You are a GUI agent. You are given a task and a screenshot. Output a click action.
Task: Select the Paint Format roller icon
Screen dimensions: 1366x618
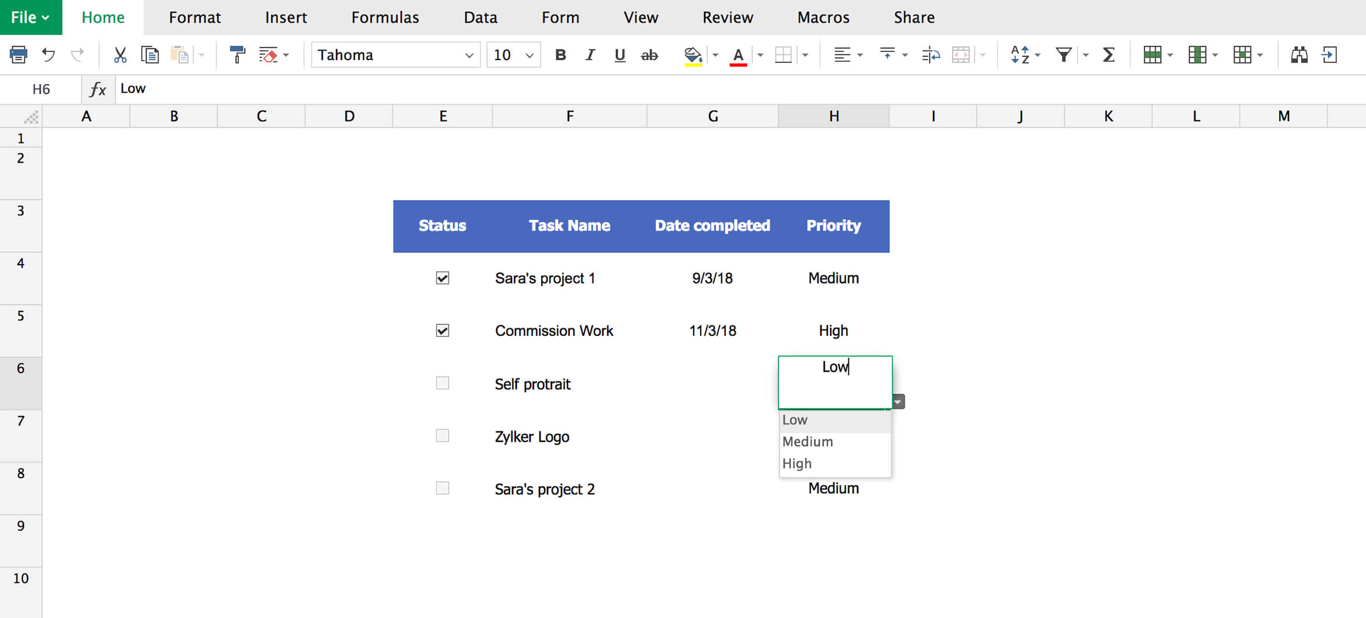(x=237, y=55)
